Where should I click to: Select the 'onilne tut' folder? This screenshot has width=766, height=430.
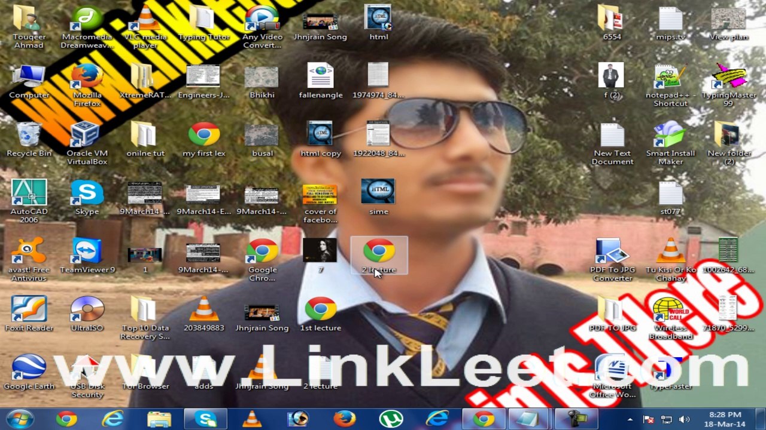click(145, 140)
